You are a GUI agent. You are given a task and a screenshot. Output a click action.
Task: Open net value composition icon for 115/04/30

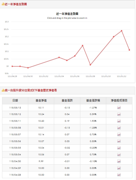click(119, 161)
